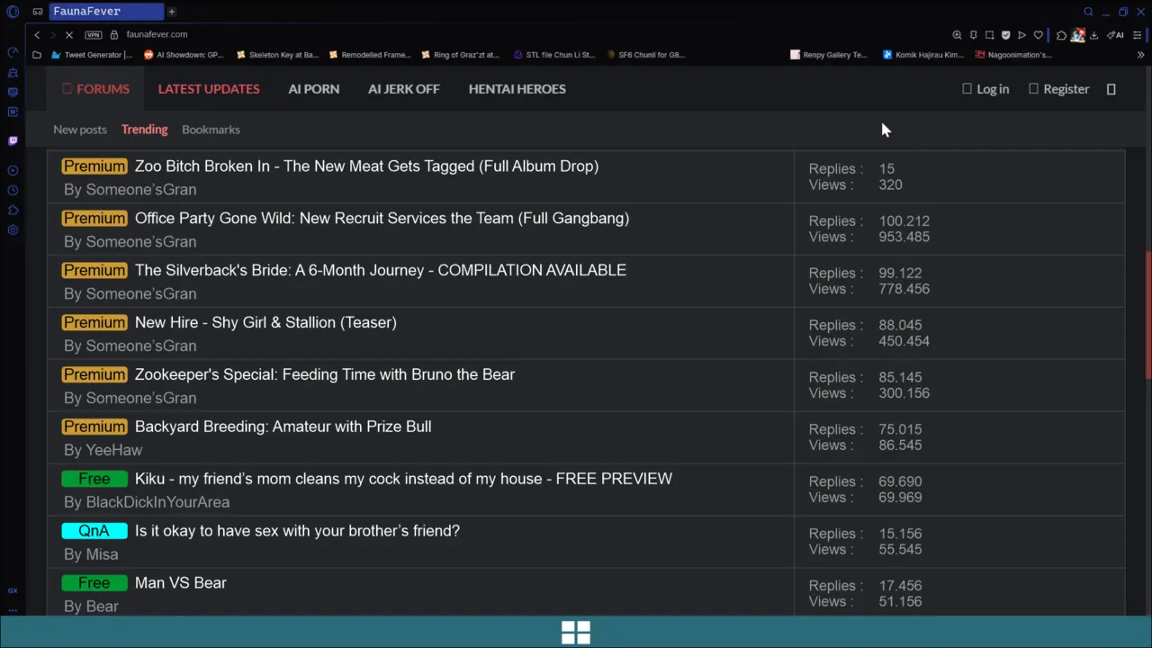Open the GX Corner icon in the sidebar
Screen dimensions: 1152x648
13,590
